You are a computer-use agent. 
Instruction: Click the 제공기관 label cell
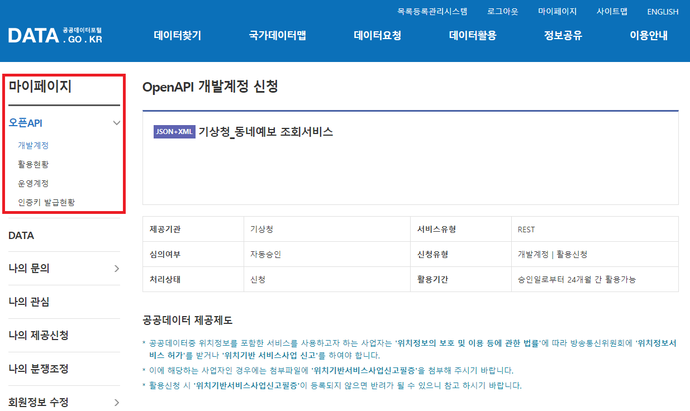(x=193, y=229)
